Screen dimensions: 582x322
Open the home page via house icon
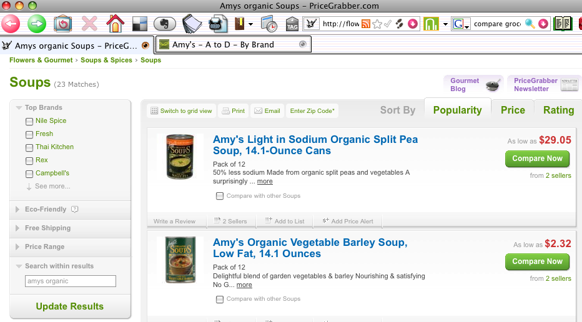(115, 24)
